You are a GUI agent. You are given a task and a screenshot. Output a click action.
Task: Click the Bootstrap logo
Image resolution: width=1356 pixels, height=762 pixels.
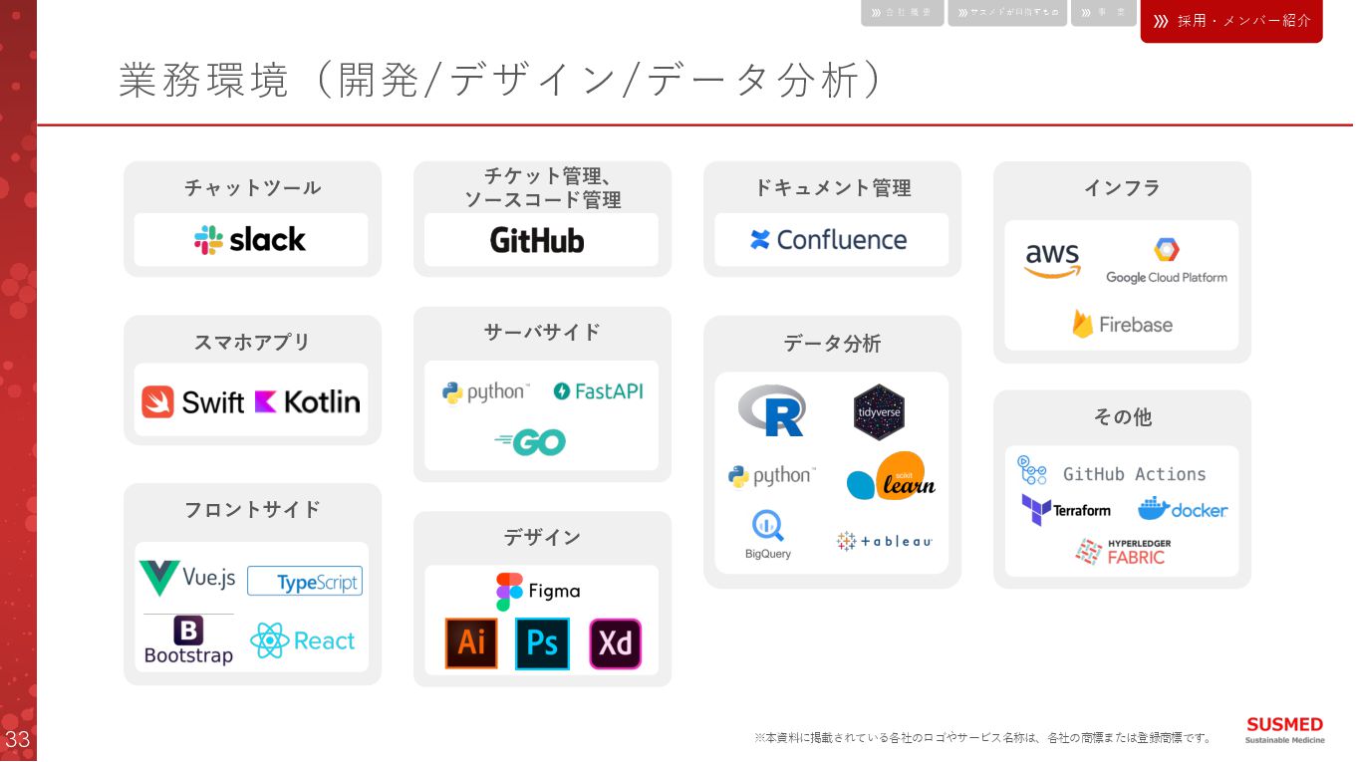point(188,640)
